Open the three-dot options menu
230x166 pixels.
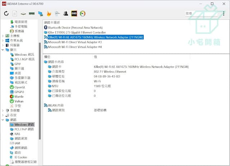[224, 14]
